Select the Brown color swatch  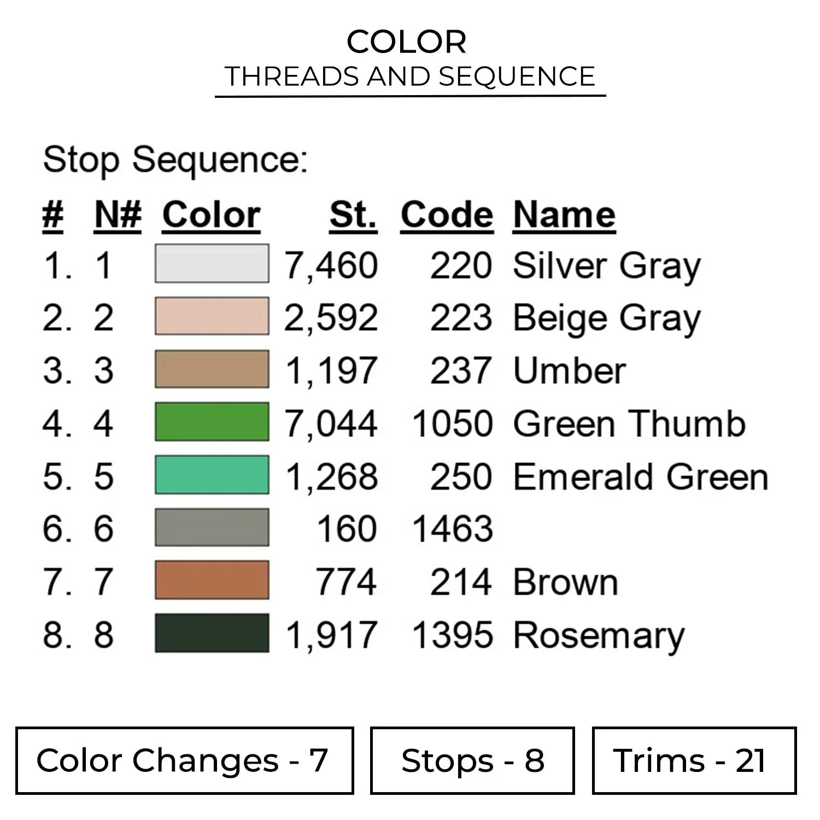[x=212, y=580]
